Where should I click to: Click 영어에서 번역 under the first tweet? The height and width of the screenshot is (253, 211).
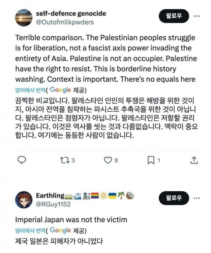(x=30, y=90)
